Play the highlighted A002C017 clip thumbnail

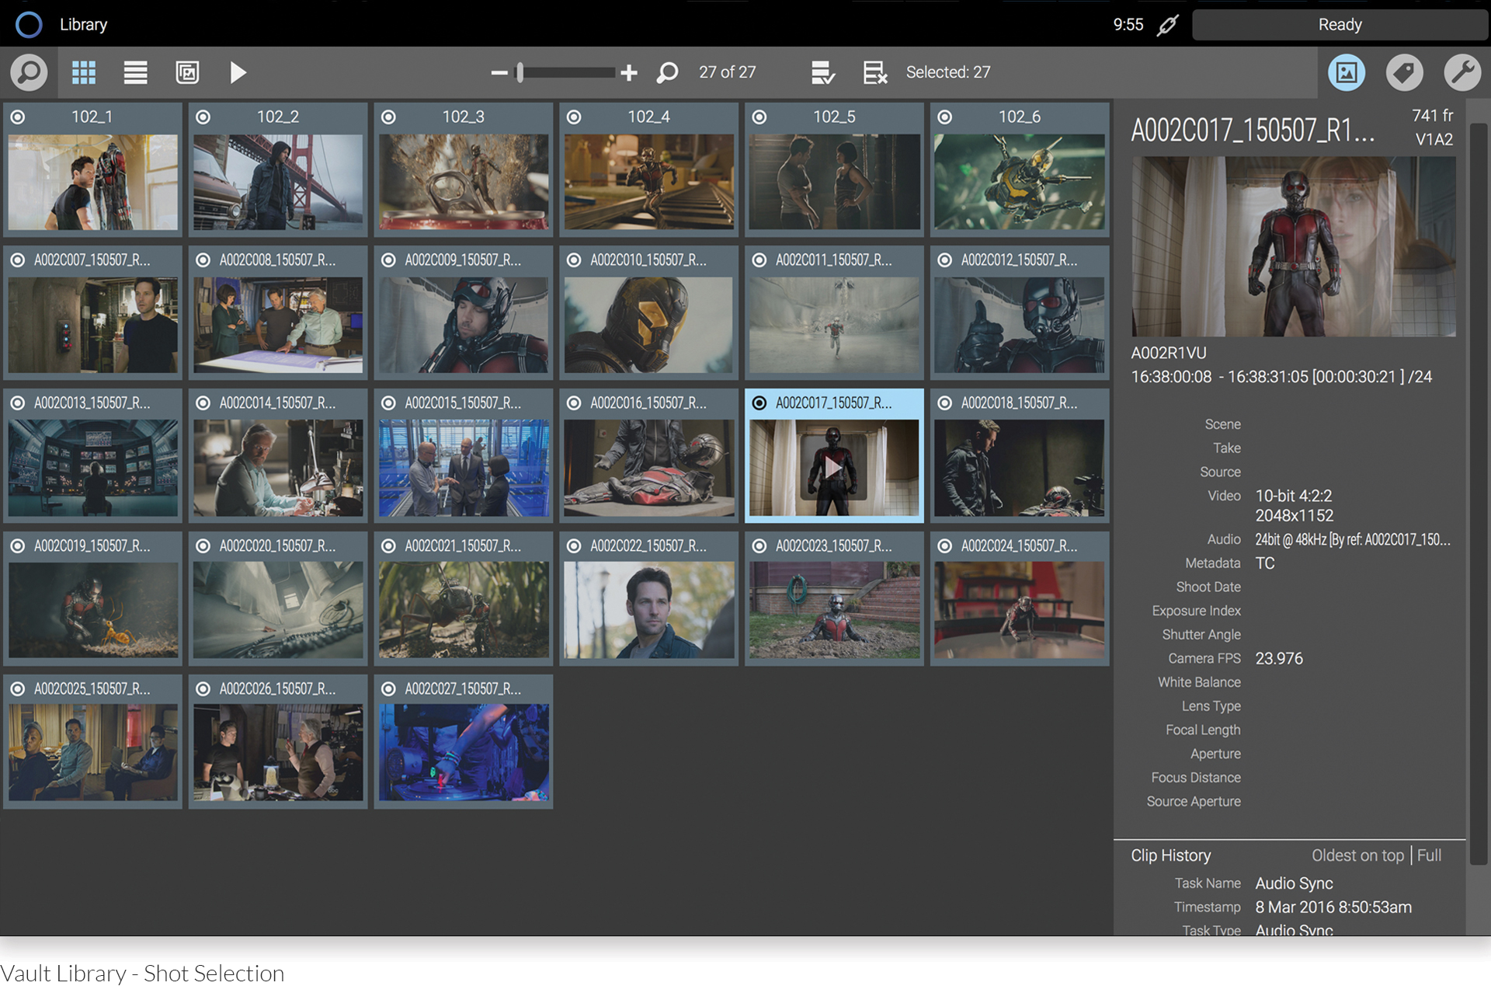(x=834, y=468)
